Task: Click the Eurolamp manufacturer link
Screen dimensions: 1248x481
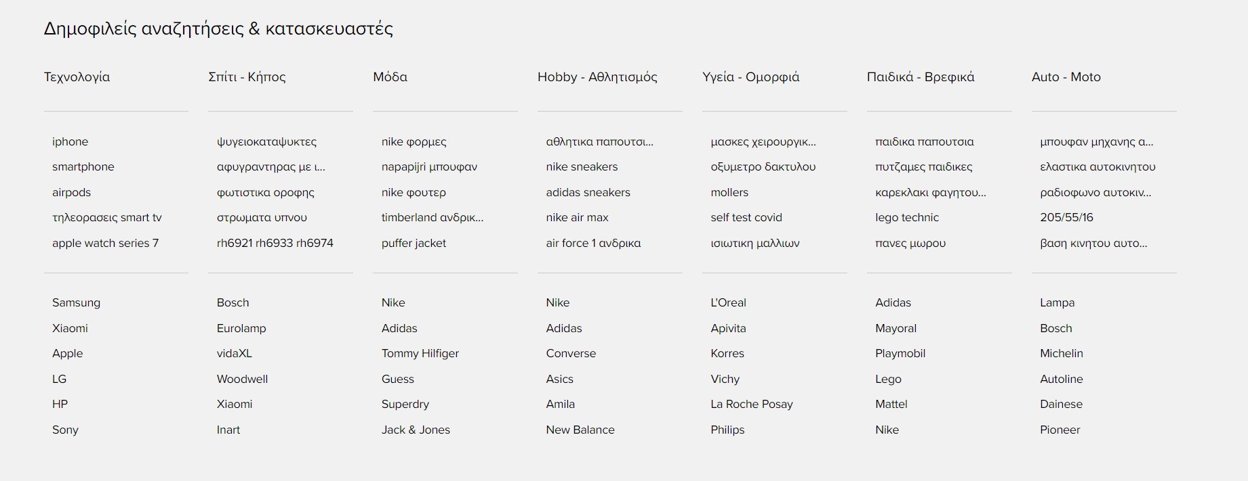Action: (241, 328)
